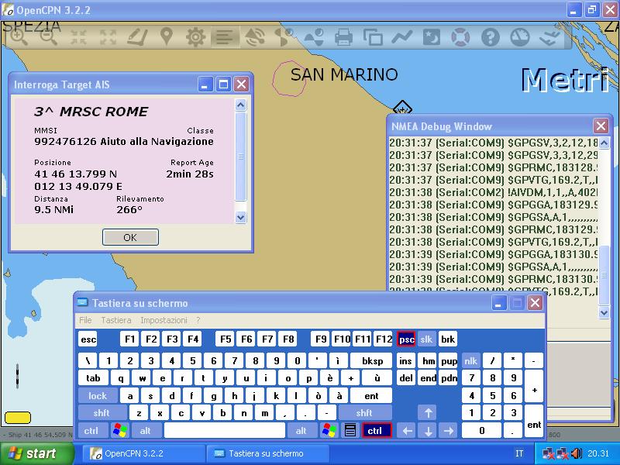This screenshot has height=465, width=620.
Task: Toggle the right alt key
Action: [x=301, y=430]
